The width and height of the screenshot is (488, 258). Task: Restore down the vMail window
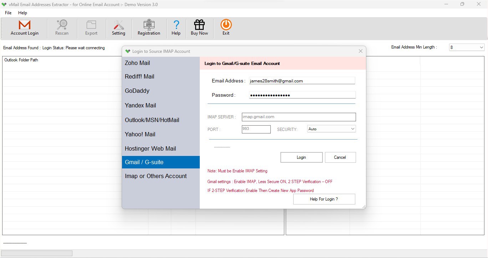(x=462, y=4)
